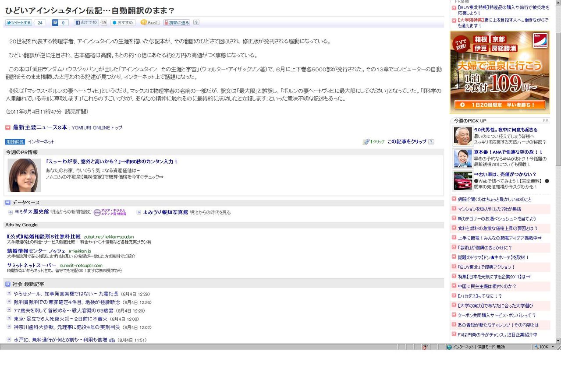The width and height of the screenshot is (561, 390).
Task: Open 新カテゴリーのお酒<シュシュ> link
Action: (497, 218)
